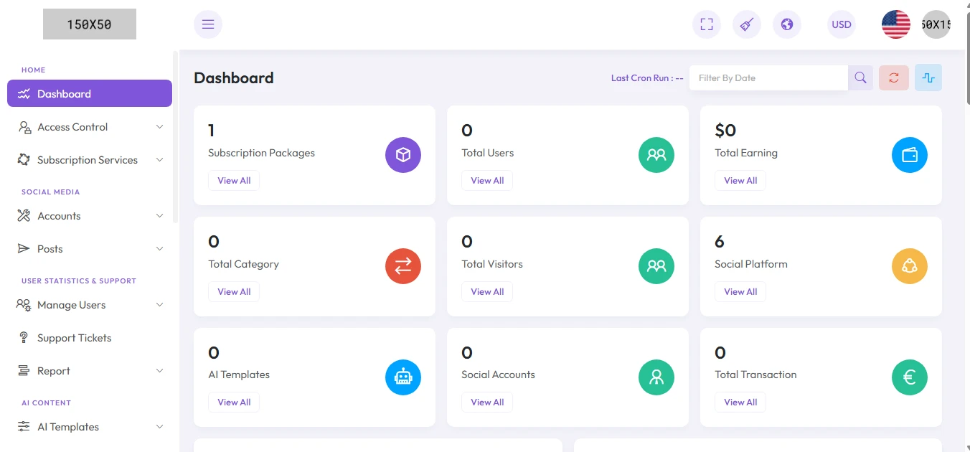Click the hamburger sidebar toggle icon
970x452 pixels.
208,24
